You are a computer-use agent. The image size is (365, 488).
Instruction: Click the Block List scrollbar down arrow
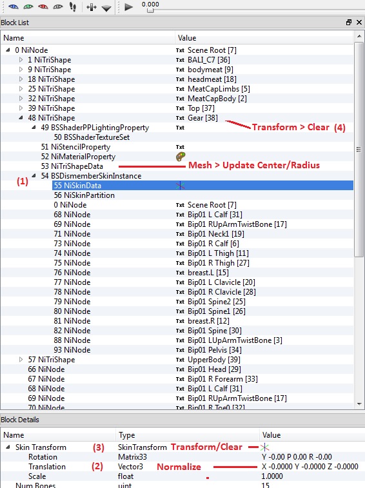point(359,404)
